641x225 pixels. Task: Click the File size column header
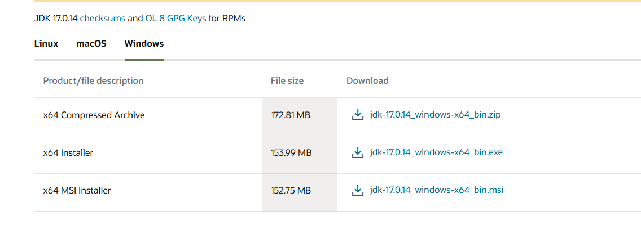(x=287, y=80)
